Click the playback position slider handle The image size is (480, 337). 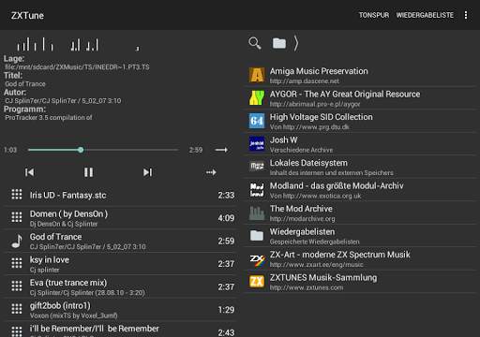pyautogui.click(x=81, y=150)
